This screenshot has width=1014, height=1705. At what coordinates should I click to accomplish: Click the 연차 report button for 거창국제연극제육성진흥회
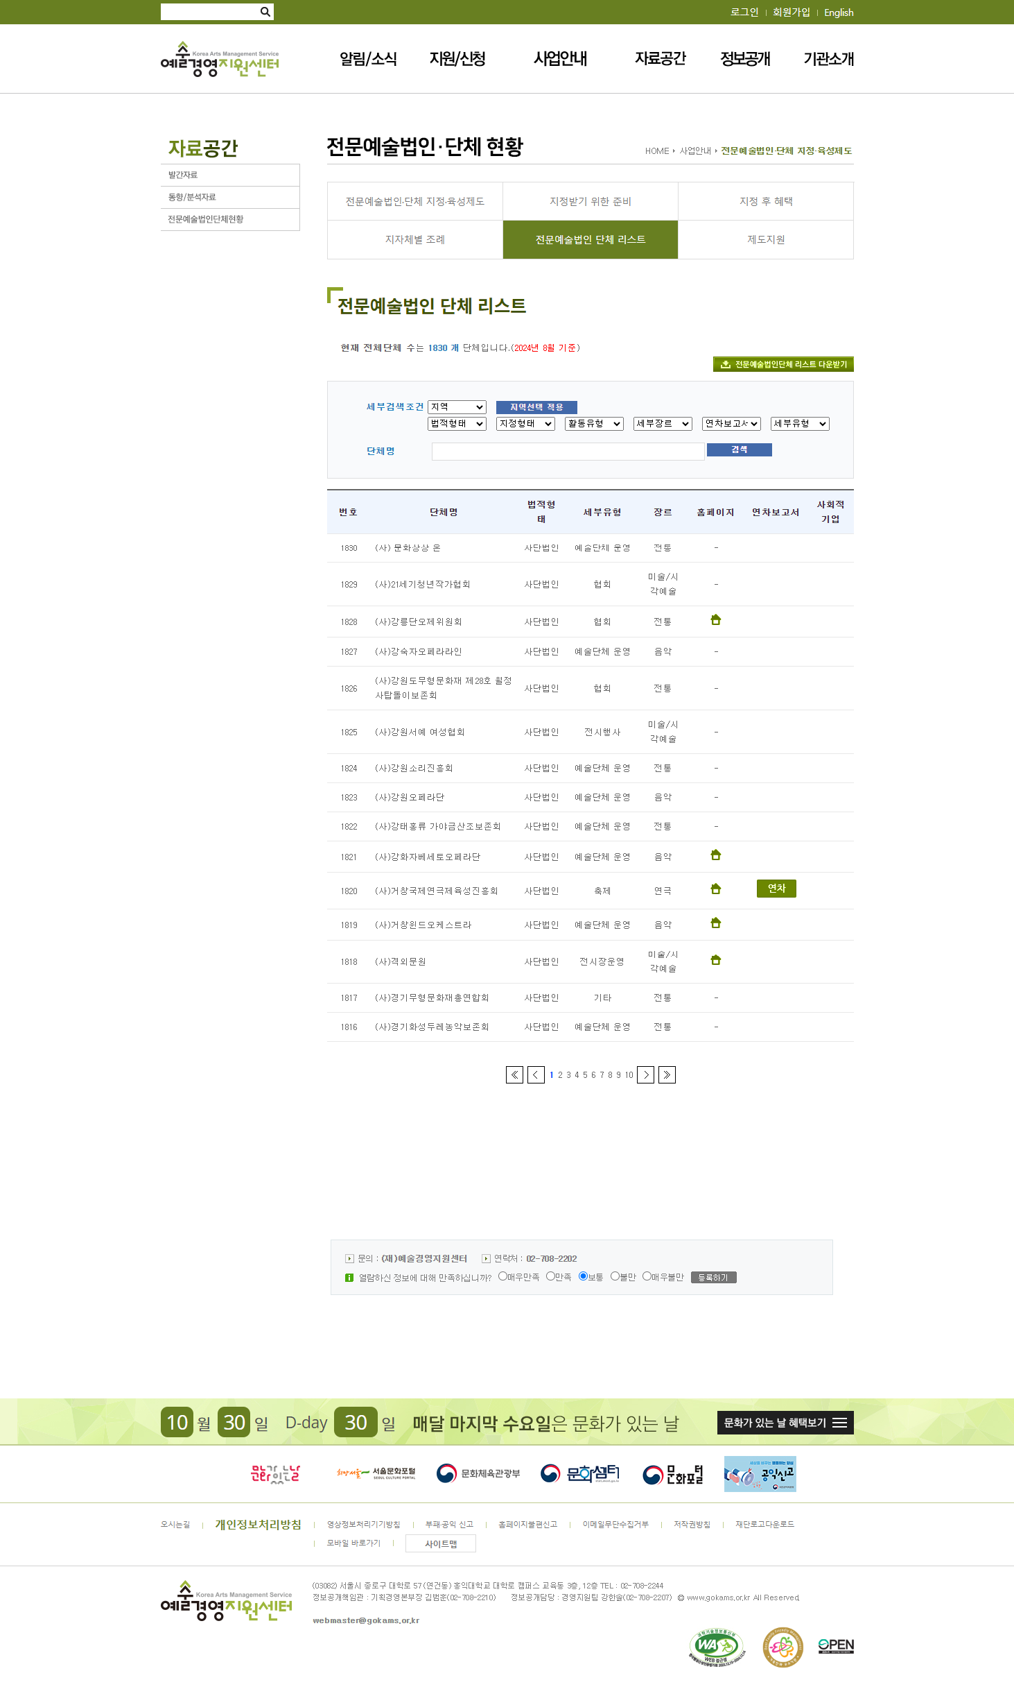tap(776, 889)
